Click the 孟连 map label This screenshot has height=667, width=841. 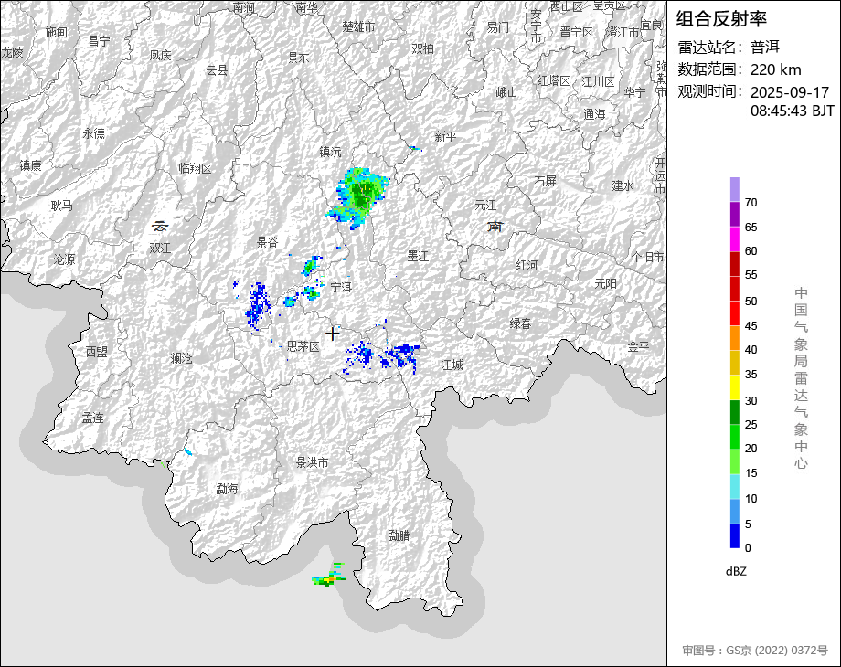pos(92,418)
